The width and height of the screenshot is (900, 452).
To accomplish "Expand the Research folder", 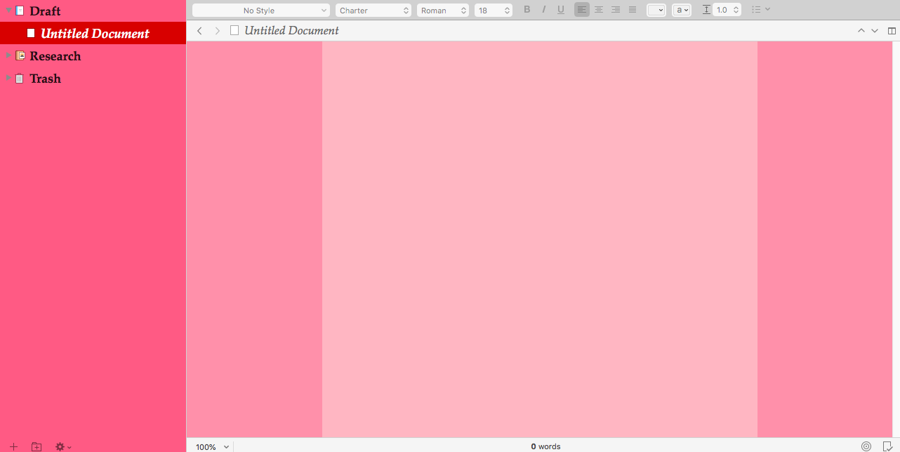I will (x=8, y=55).
